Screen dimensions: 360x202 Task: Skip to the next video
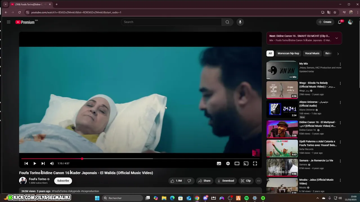coord(43,163)
